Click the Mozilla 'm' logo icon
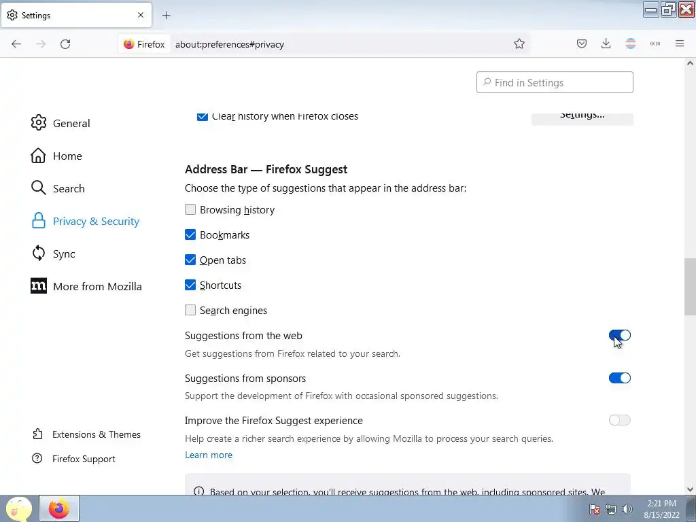 [x=39, y=286]
